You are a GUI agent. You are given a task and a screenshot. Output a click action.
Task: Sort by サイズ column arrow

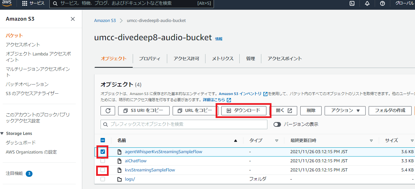point(412,141)
